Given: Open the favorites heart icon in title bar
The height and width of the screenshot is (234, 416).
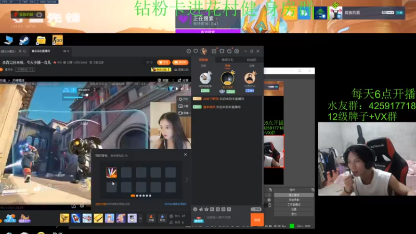Looking at the screenshot, I should [196, 51].
